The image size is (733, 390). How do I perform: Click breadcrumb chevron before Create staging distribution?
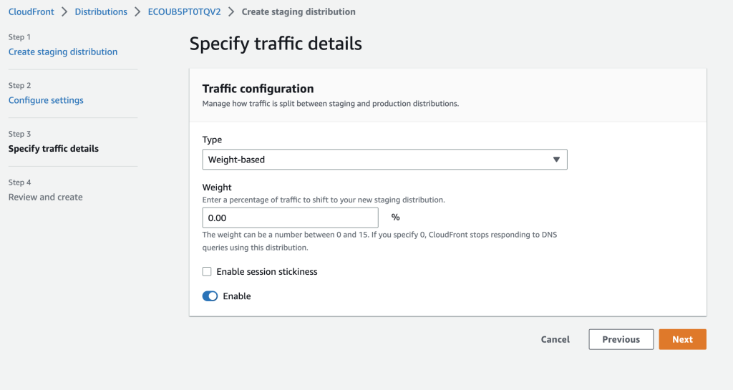tap(231, 12)
